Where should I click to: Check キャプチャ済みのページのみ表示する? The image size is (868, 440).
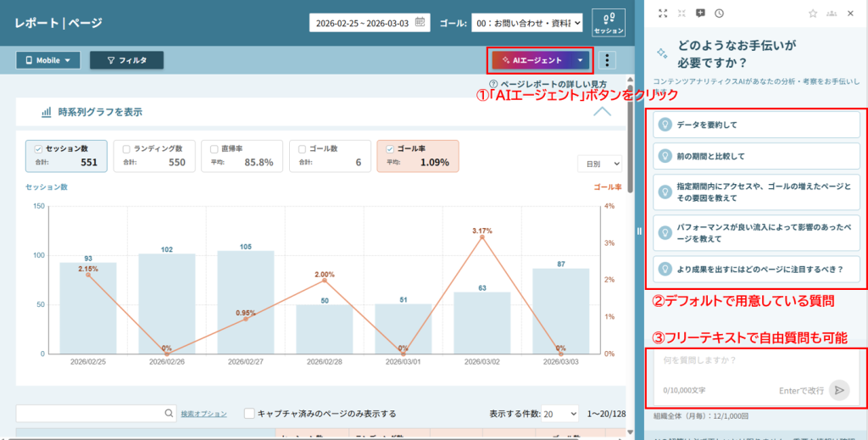click(x=249, y=414)
